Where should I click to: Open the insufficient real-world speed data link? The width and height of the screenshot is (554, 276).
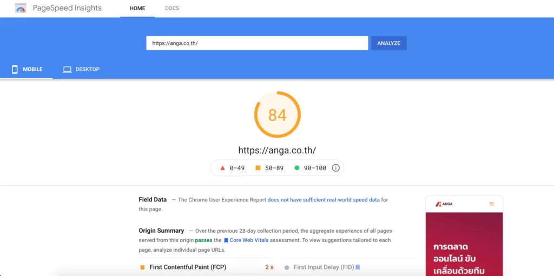[x=324, y=199]
